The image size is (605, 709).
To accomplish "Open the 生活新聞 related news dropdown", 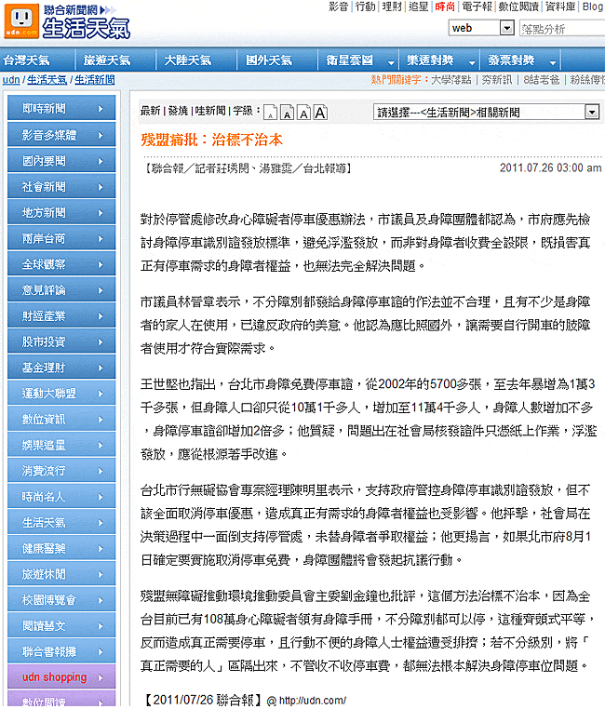I will [x=592, y=112].
